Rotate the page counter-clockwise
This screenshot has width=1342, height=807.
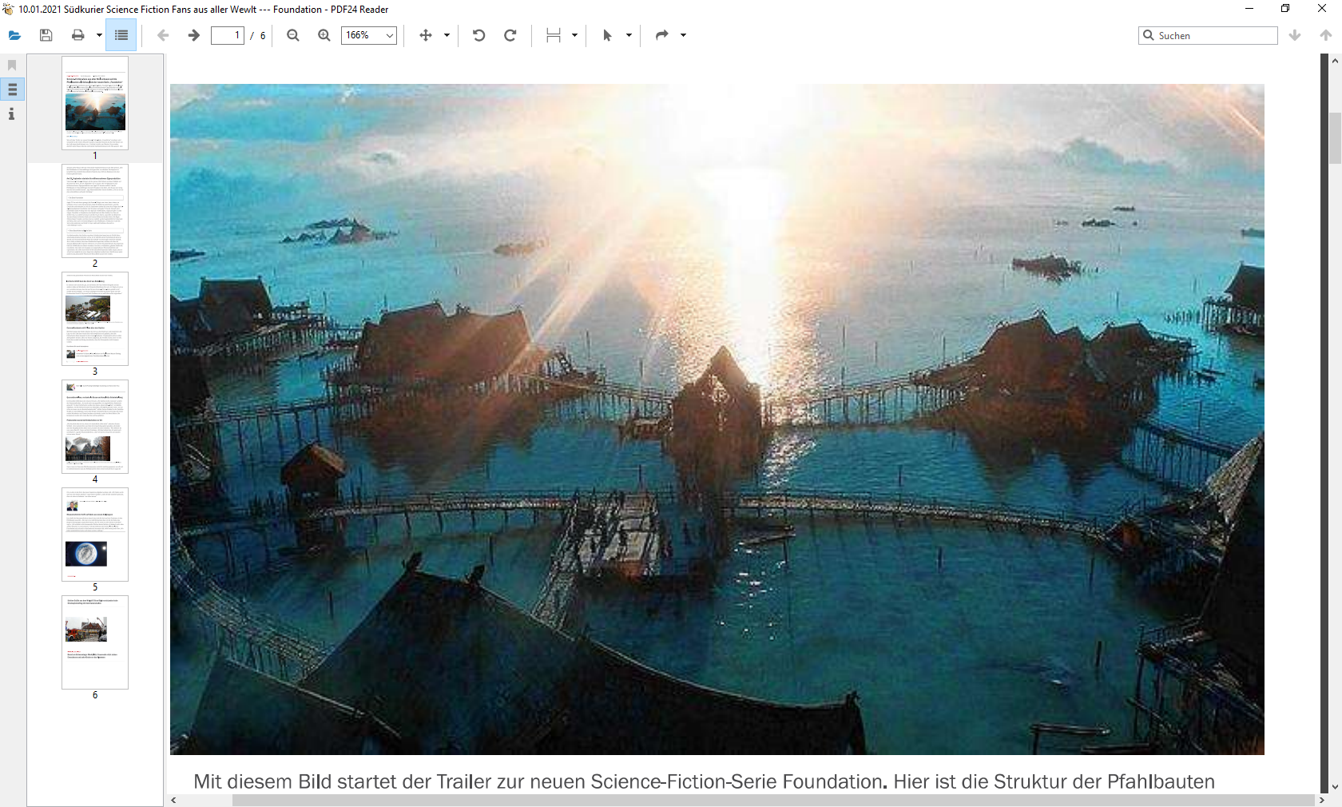point(479,35)
